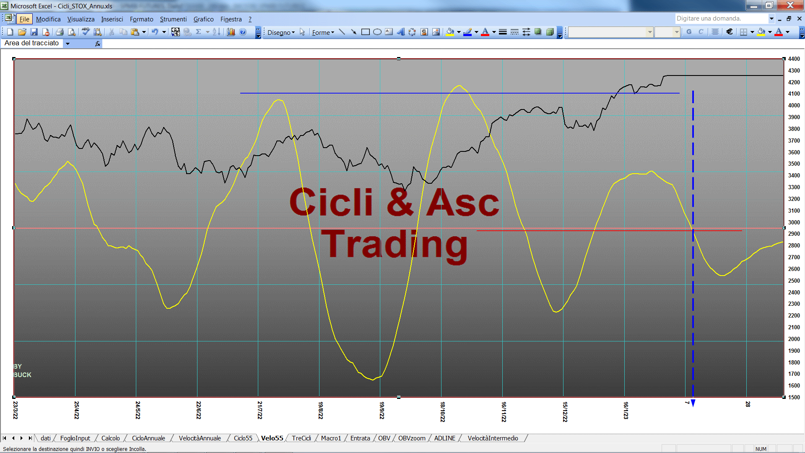Open the Disegno drawing menu
The image size is (805, 453).
(281, 32)
